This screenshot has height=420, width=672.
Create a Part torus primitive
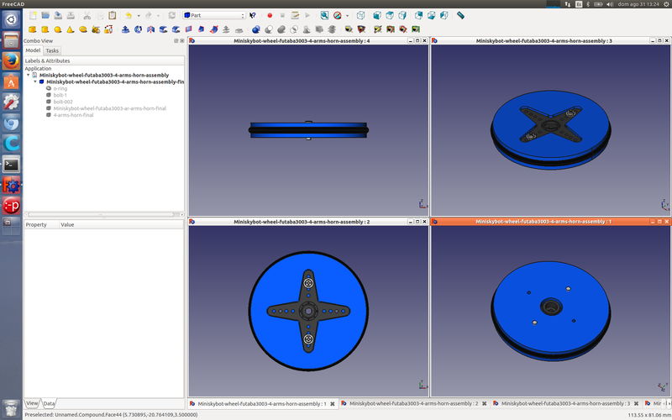click(x=84, y=29)
